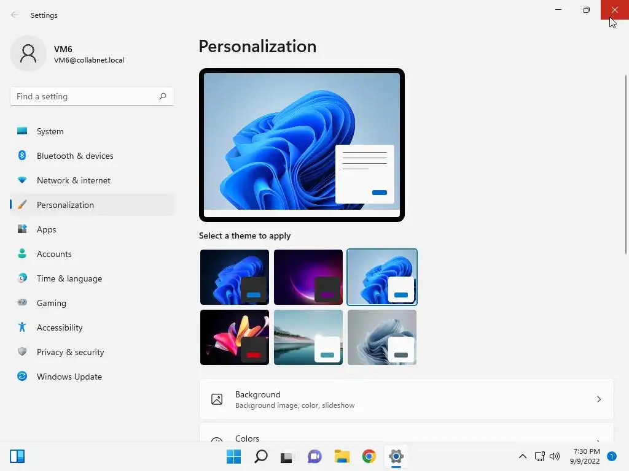Go to Windows Update text

pos(69,377)
